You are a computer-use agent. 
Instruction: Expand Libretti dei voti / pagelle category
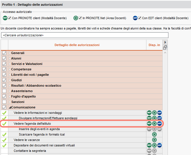click(x=10, y=75)
